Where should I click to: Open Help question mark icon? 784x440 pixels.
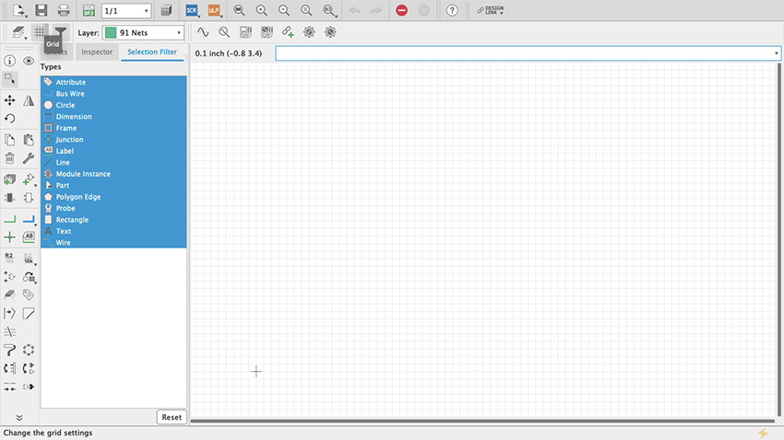coord(452,10)
